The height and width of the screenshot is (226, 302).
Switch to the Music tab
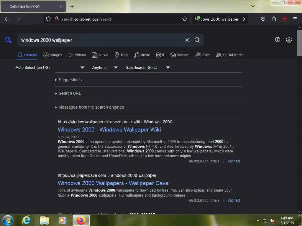click(x=142, y=55)
